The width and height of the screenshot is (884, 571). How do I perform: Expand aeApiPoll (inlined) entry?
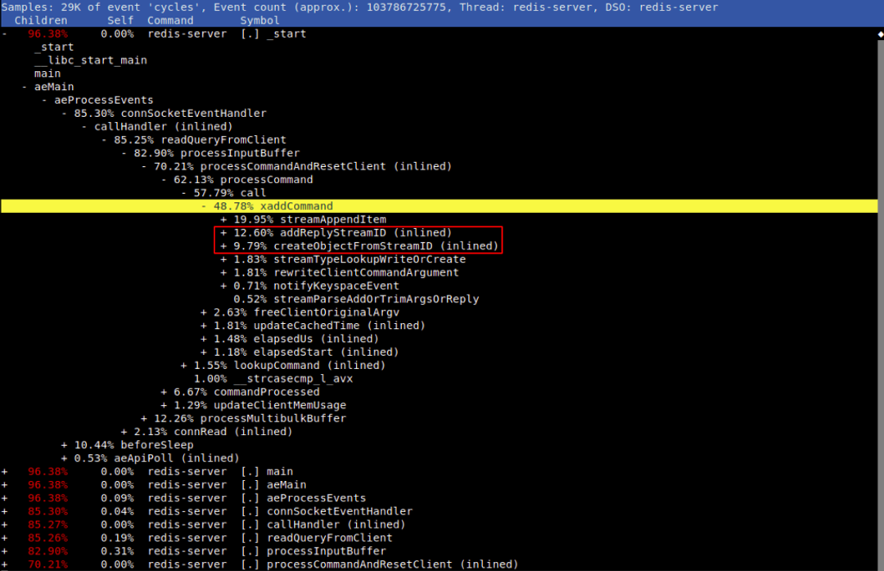coord(63,457)
